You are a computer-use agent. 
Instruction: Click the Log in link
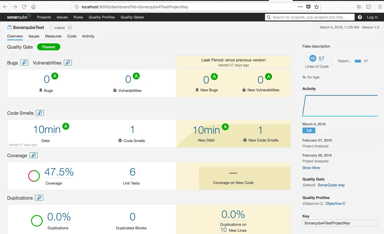pyautogui.click(x=372, y=17)
